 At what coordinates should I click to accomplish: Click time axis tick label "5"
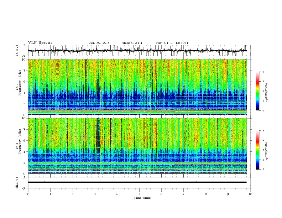click(139, 194)
